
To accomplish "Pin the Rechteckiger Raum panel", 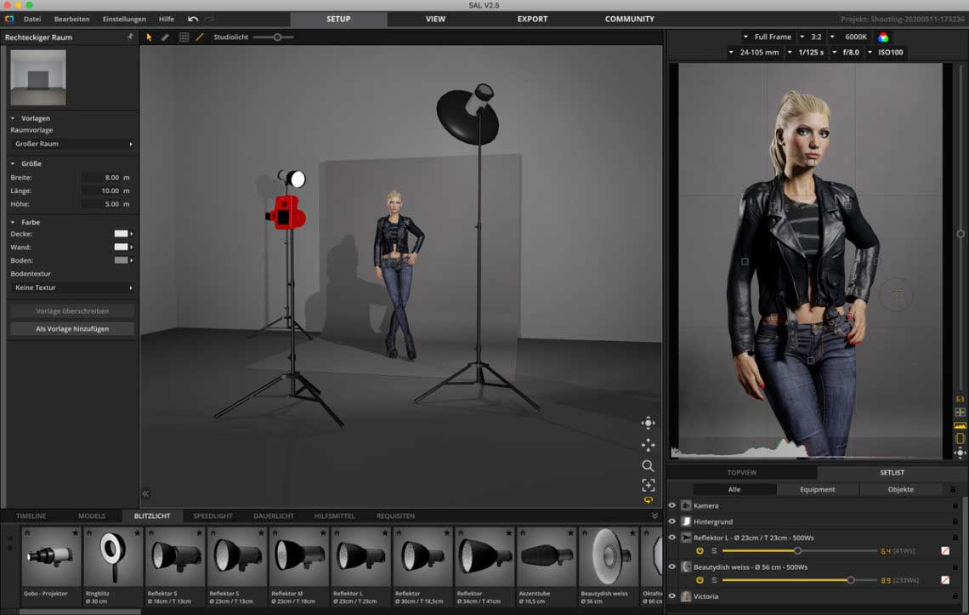I will point(130,37).
